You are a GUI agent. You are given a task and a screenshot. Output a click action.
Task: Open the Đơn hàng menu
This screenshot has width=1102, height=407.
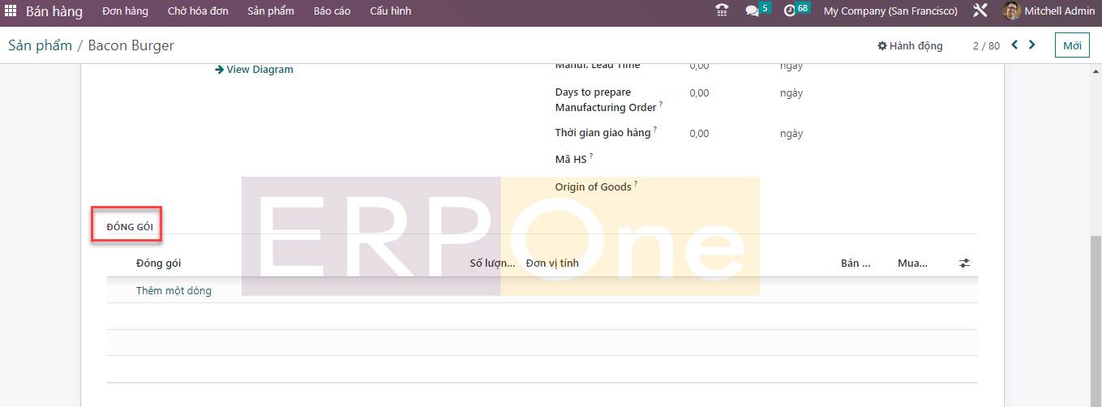click(125, 11)
